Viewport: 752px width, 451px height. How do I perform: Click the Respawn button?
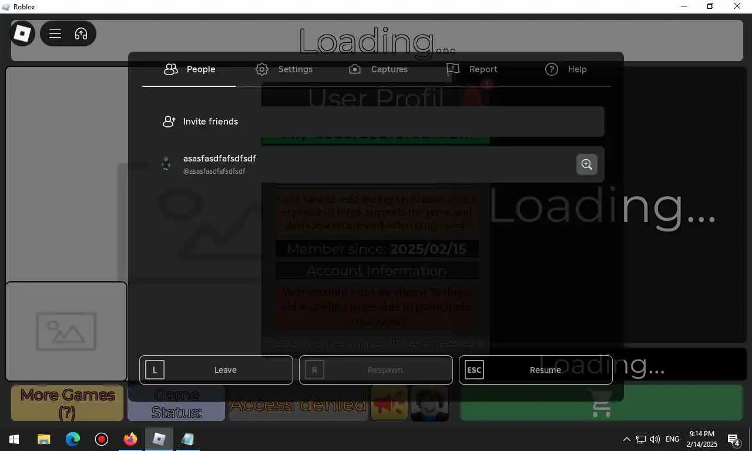click(376, 370)
